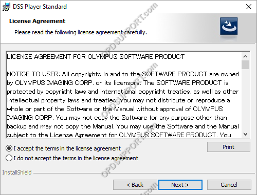Viewport: 257px width, 195px height.
Task: Click the scroll up arrow of license text
Action: pos(245,56)
